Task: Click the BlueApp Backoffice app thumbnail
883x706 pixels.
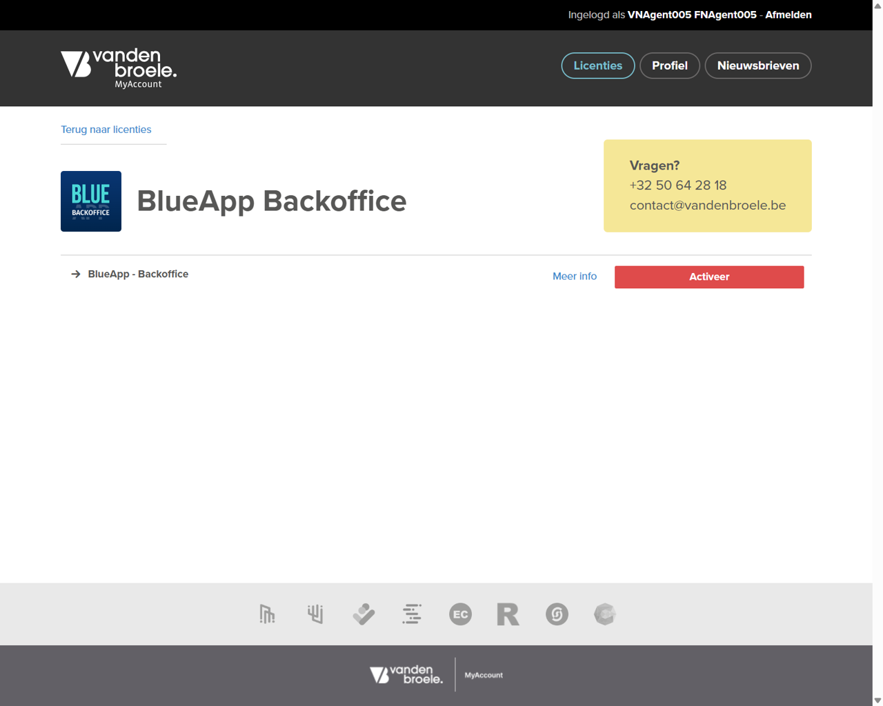Action: [91, 201]
